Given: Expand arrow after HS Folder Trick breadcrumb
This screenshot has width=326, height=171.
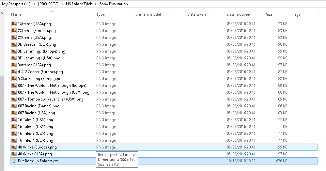Looking at the screenshot, I should 96,4.
